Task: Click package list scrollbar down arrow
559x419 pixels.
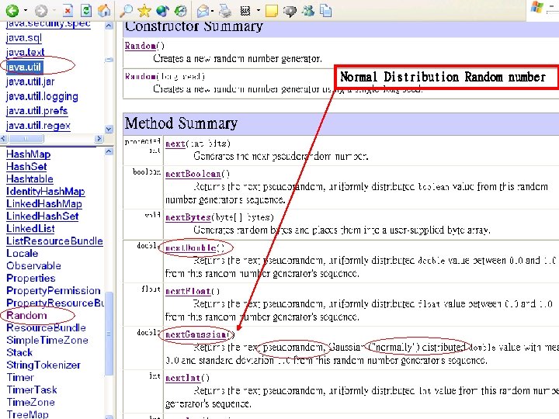Action: 109,129
